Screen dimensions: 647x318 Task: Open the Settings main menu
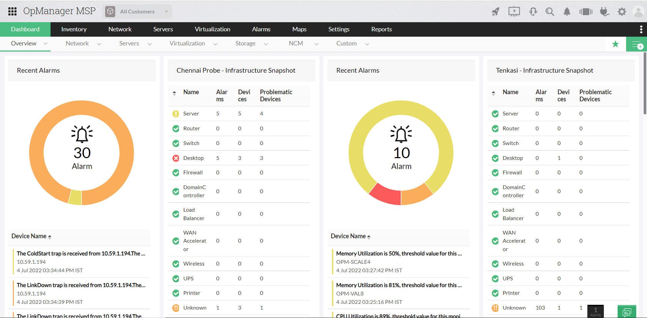(339, 29)
